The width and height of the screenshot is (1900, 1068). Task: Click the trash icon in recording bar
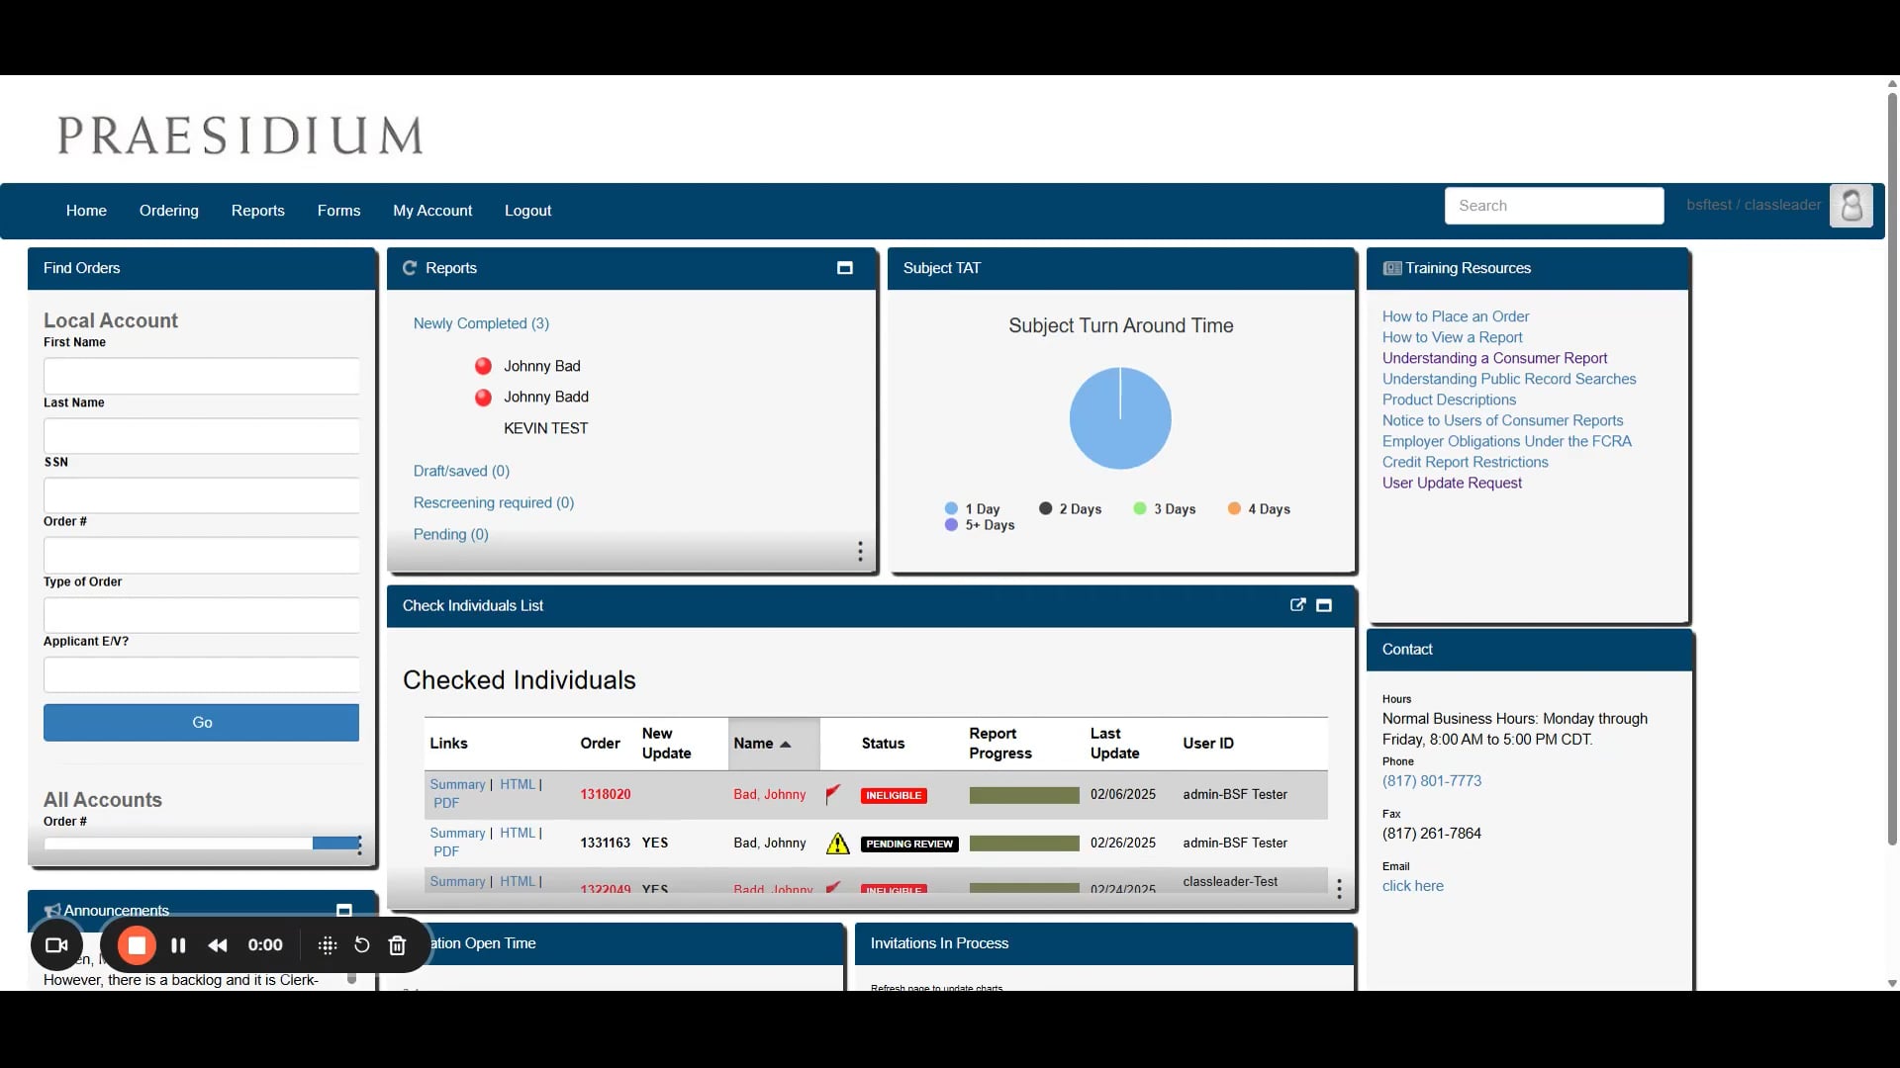point(397,945)
